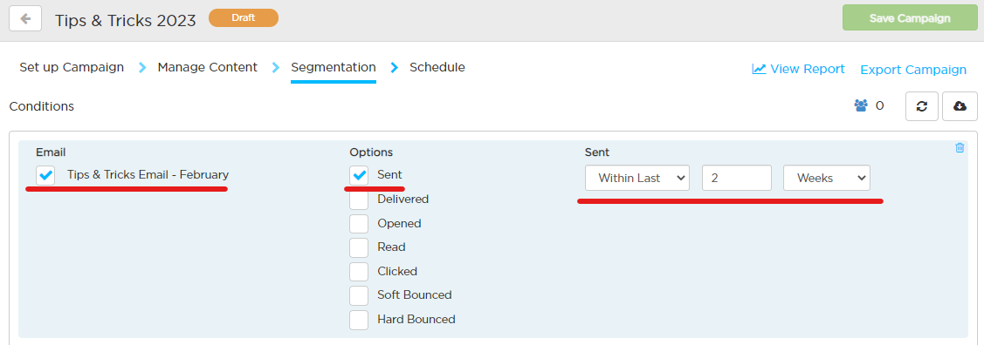Go back using the arrow button

tap(25, 19)
